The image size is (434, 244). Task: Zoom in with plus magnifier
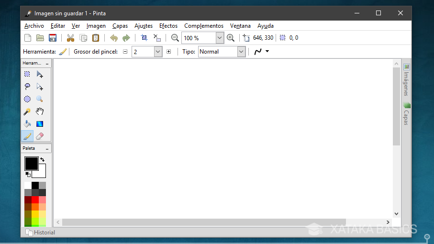231,38
